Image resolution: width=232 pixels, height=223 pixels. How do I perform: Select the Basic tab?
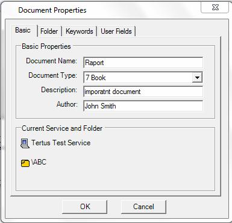23,30
